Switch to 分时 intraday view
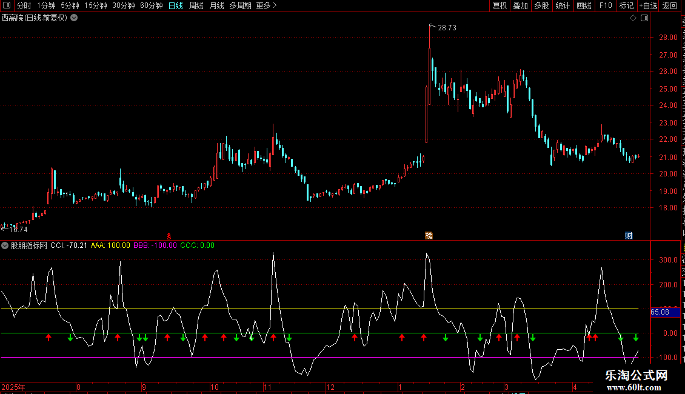Image resolution: width=685 pixels, height=394 pixels. tap(24, 5)
